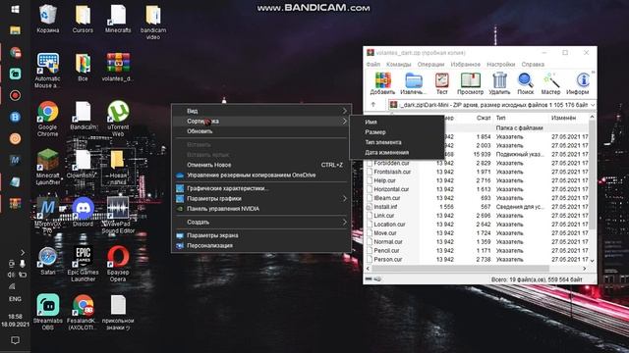This screenshot has height=353, width=629.
Task: Open Панель управления NVIDIA from the context menu
Action: pos(261,209)
